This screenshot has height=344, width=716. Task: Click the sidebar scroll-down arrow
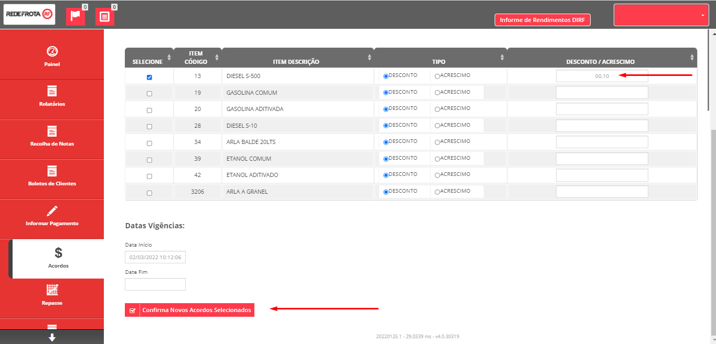coord(52,338)
